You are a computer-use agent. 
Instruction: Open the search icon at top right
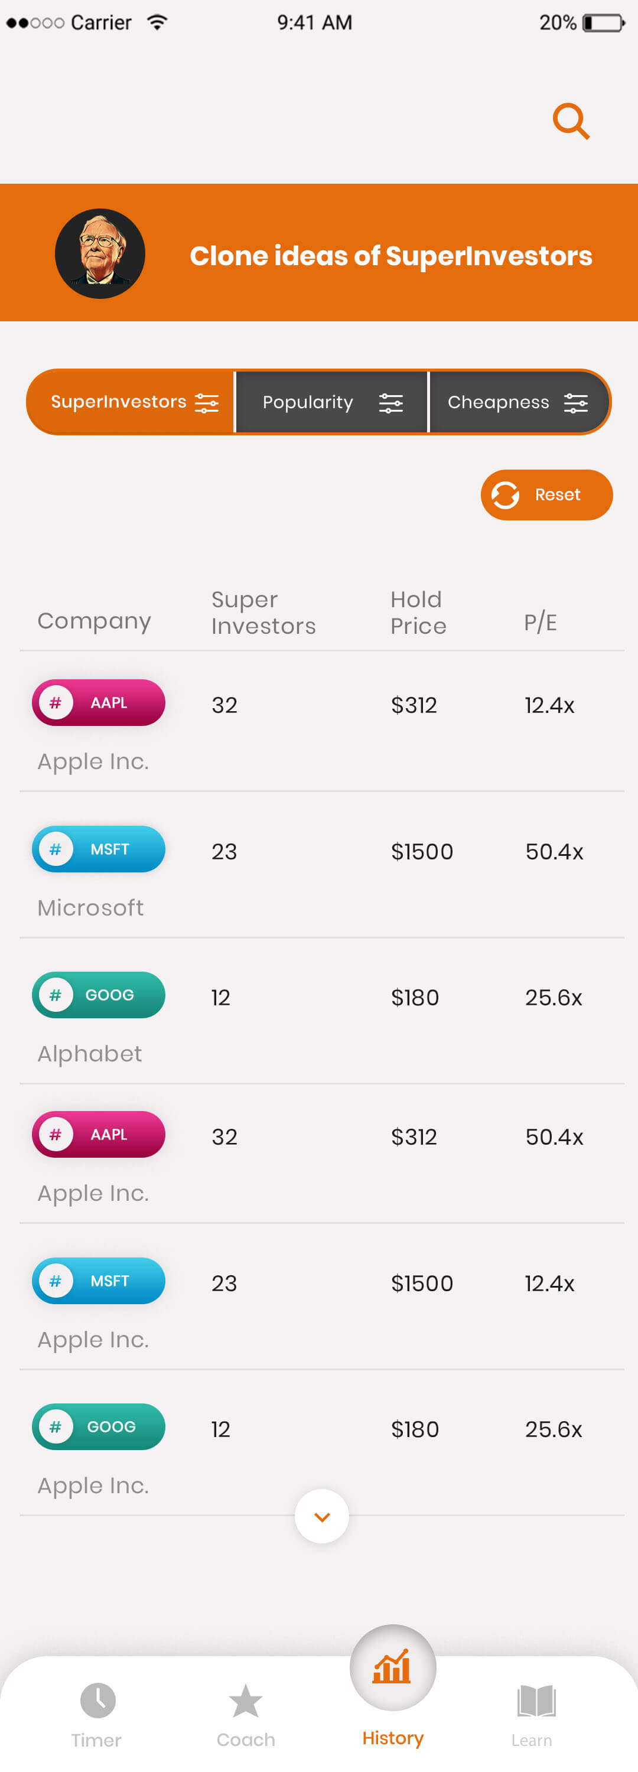pyautogui.click(x=571, y=122)
